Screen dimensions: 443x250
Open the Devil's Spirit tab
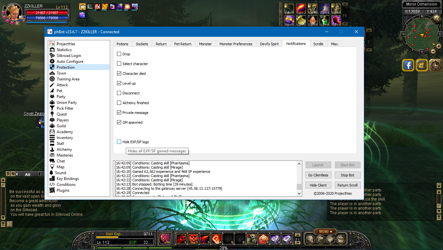pyautogui.click(x=269, y=44)
